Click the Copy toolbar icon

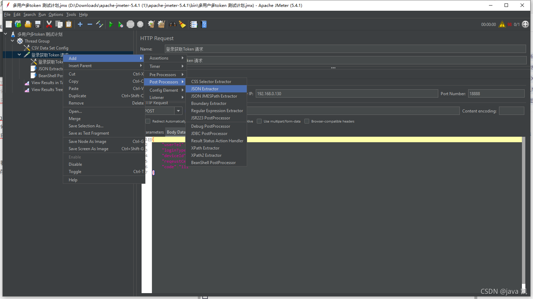59,24
